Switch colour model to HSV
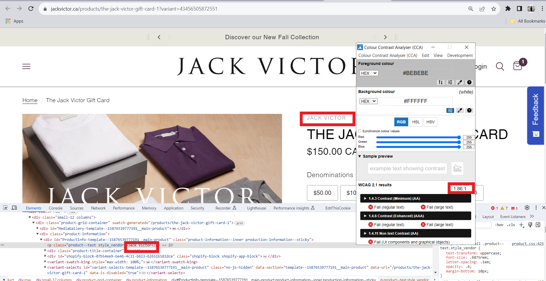This screenshot has height=281, width=546. pos(430,122)
